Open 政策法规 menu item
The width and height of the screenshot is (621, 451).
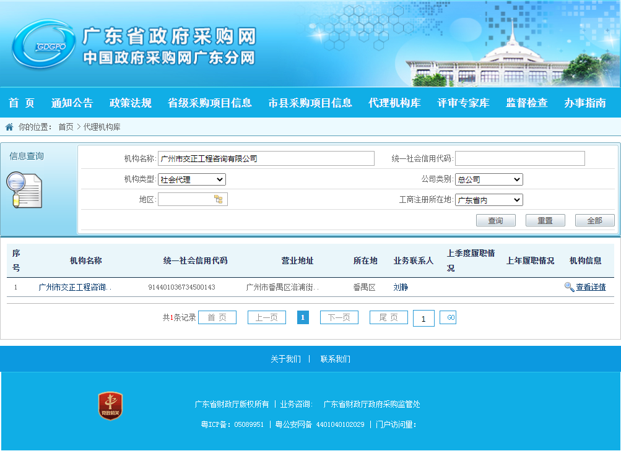click(x=130, y=103)
